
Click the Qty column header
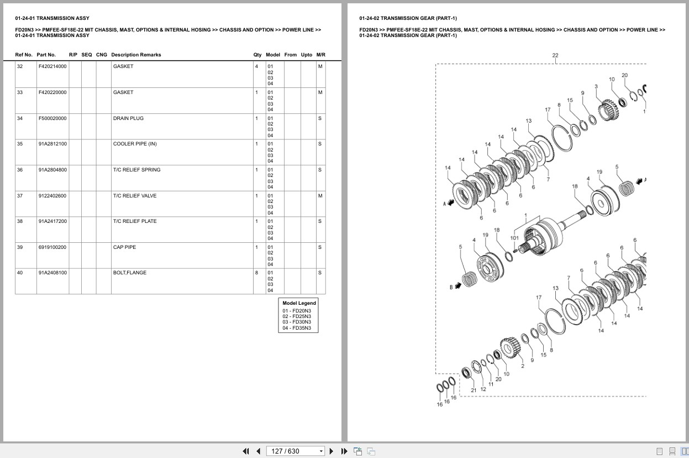coord(257,55)
